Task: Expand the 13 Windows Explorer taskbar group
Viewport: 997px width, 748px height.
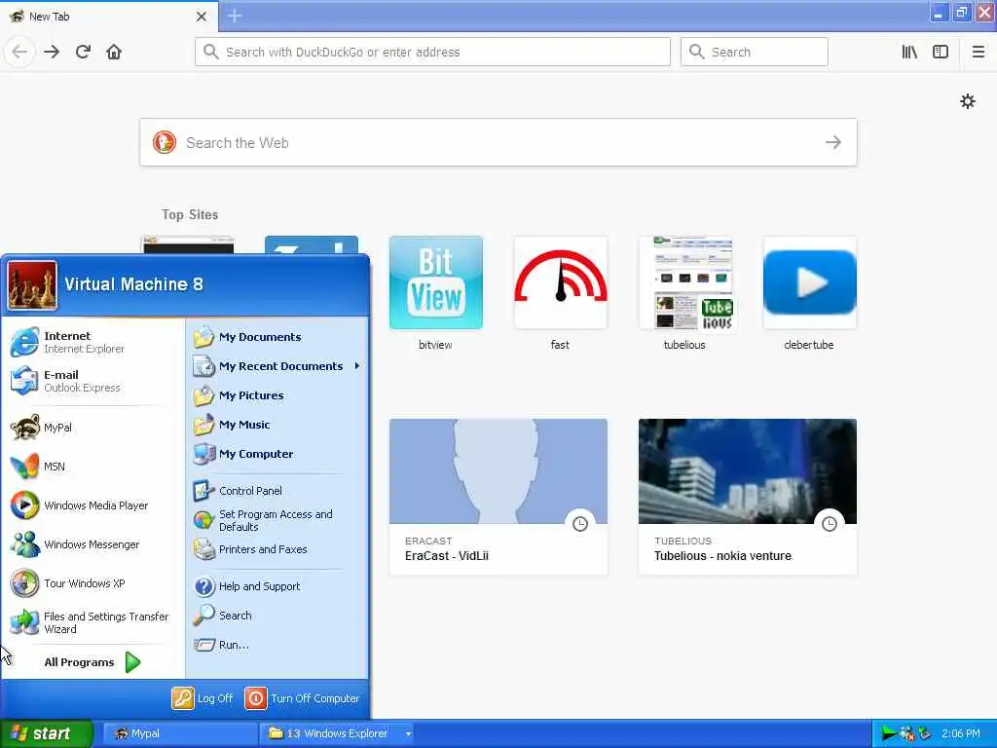Action: click(339, 733)
